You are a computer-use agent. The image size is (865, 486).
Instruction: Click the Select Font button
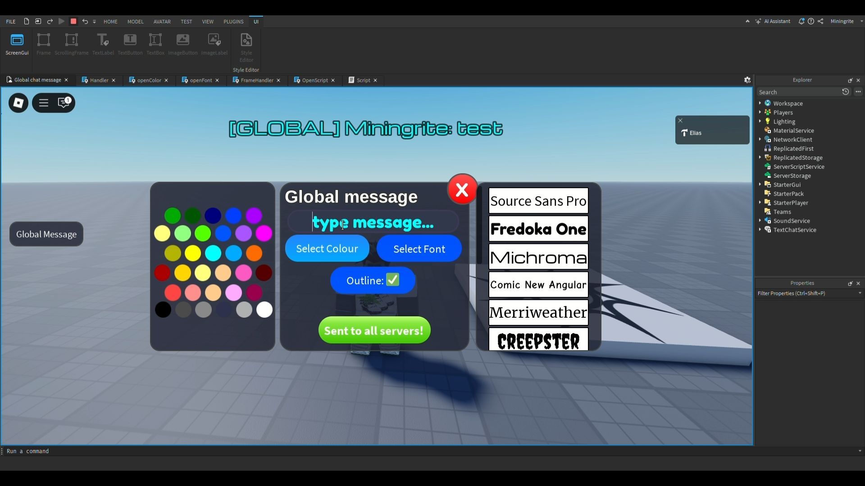pyautogui.click(x=419, y=249)
